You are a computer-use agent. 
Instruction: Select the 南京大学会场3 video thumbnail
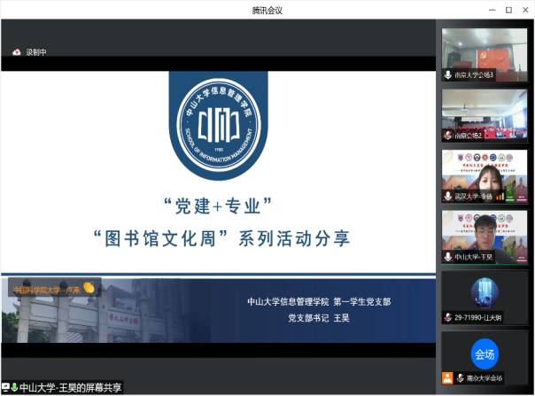(472, 53)
